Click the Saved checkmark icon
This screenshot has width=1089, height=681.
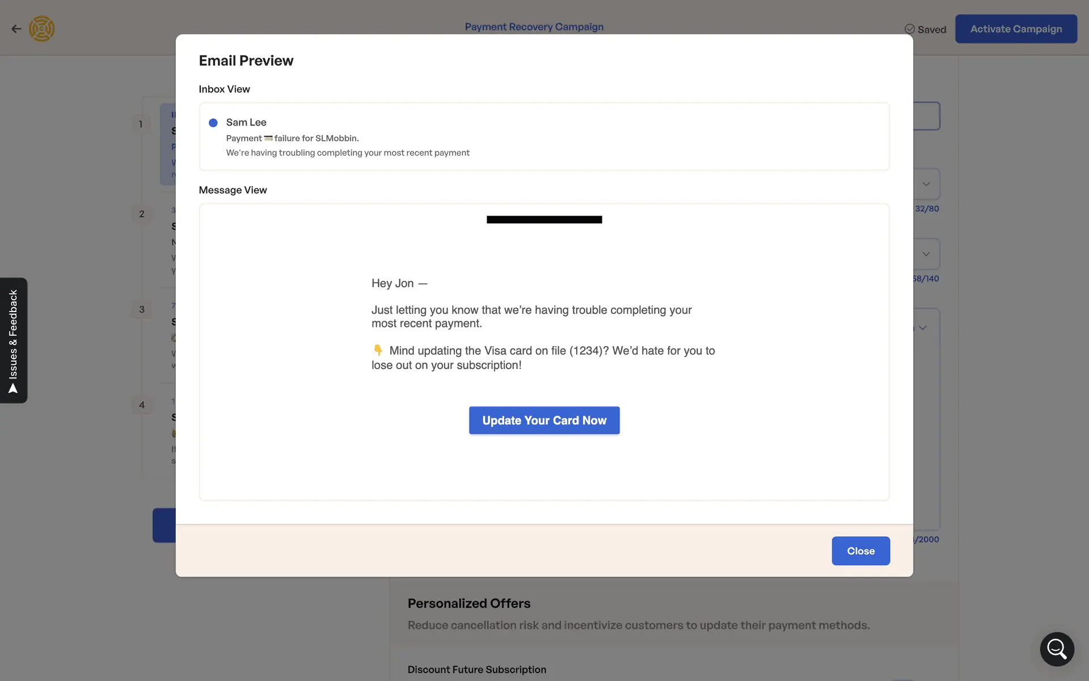(x=910, y=29)
